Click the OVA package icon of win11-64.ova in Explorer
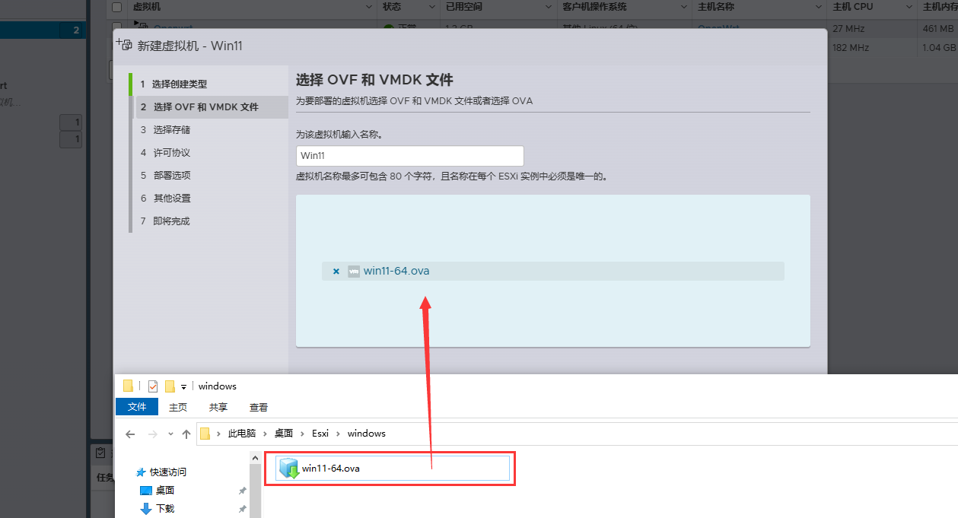Image resolution: width=958 pixels, height=518 pixels. click(289, 468)
